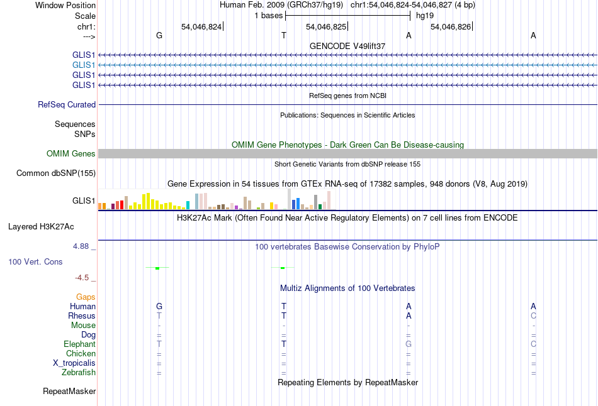Viewport: 598px width, 406px height.
Task: Click the '--->' strand direction arrow label
Action: coord(89,36)
